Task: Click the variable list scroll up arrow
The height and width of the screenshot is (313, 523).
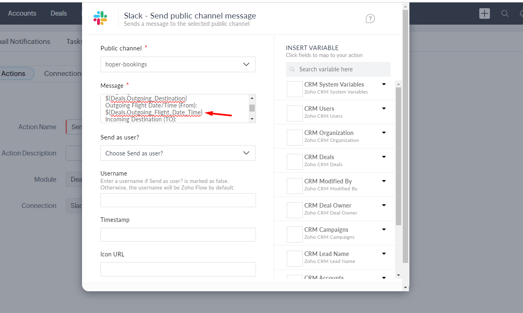Action: [x=398, y=83]
